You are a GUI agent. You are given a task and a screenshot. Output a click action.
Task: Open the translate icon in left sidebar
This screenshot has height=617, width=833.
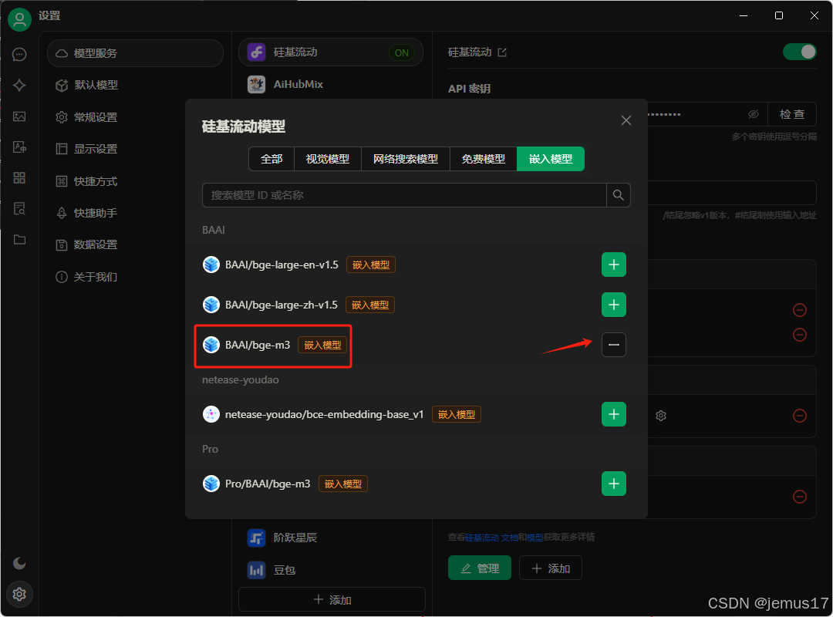19,147
